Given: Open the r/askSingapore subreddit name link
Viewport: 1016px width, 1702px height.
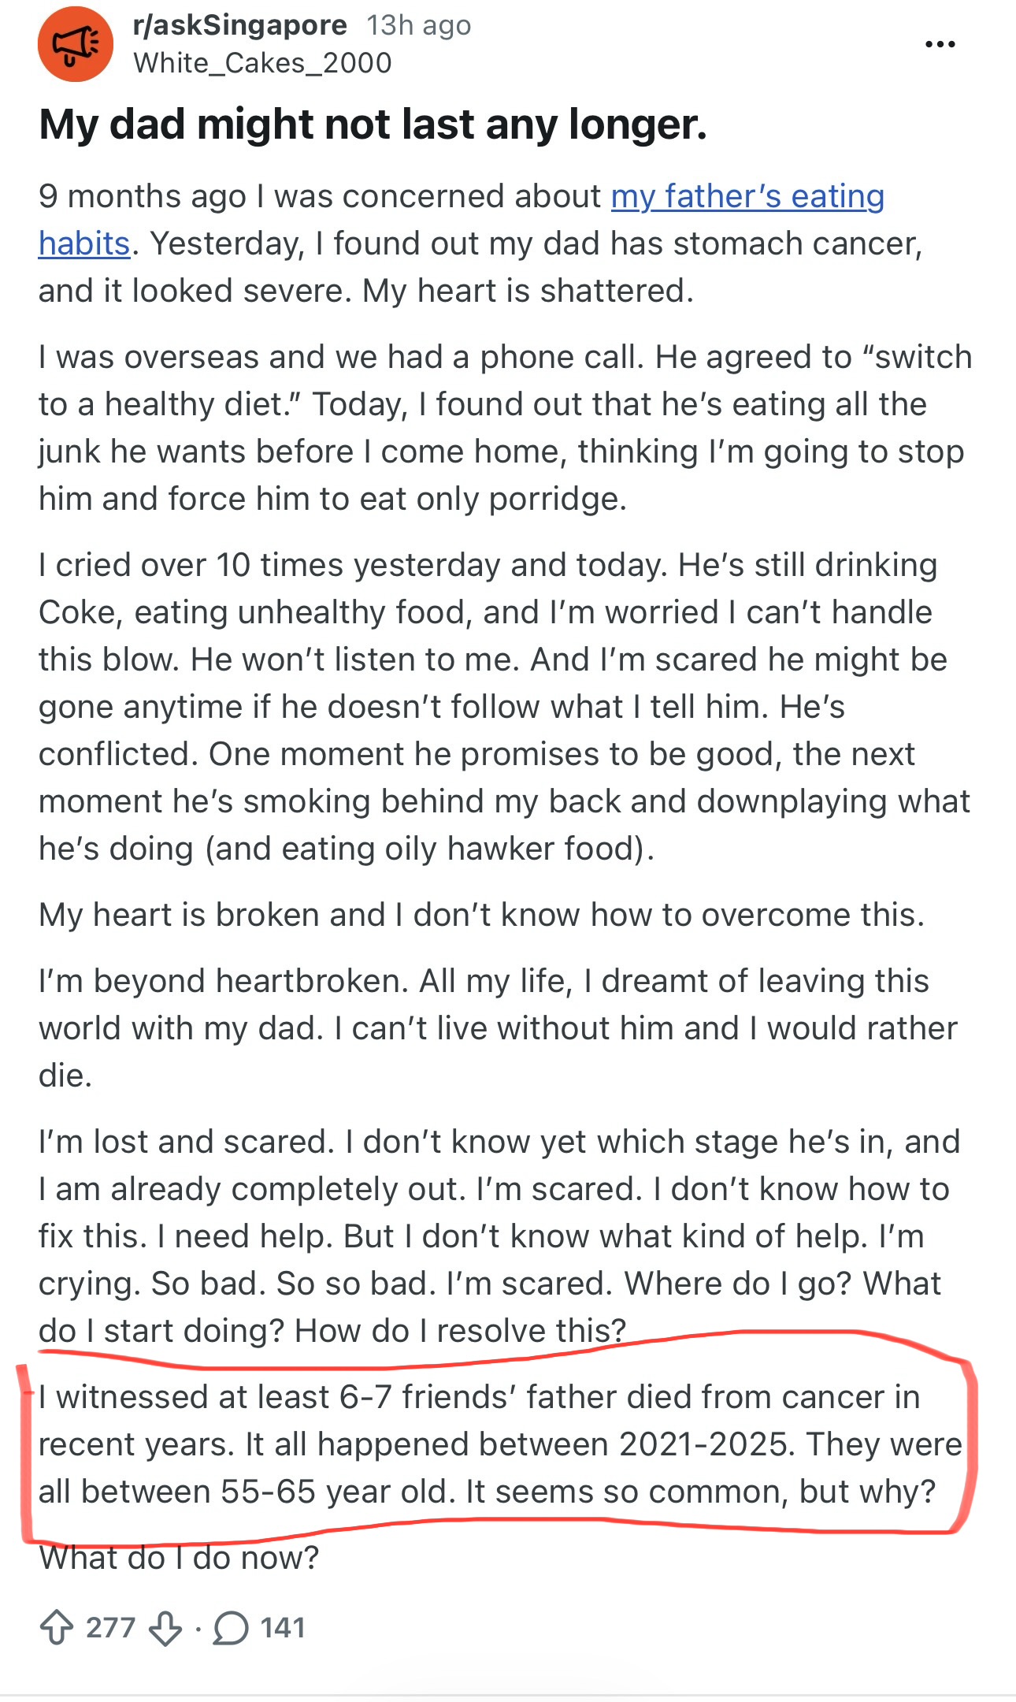Looking at the screenshot, I should (239, 25).
